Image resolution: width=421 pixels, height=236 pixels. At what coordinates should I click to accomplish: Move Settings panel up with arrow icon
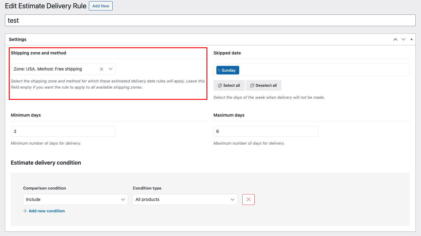[x=395, y=39]
